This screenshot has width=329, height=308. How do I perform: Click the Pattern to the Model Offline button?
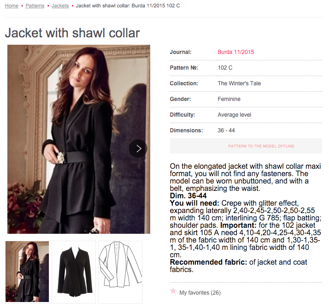click(246, 146)
